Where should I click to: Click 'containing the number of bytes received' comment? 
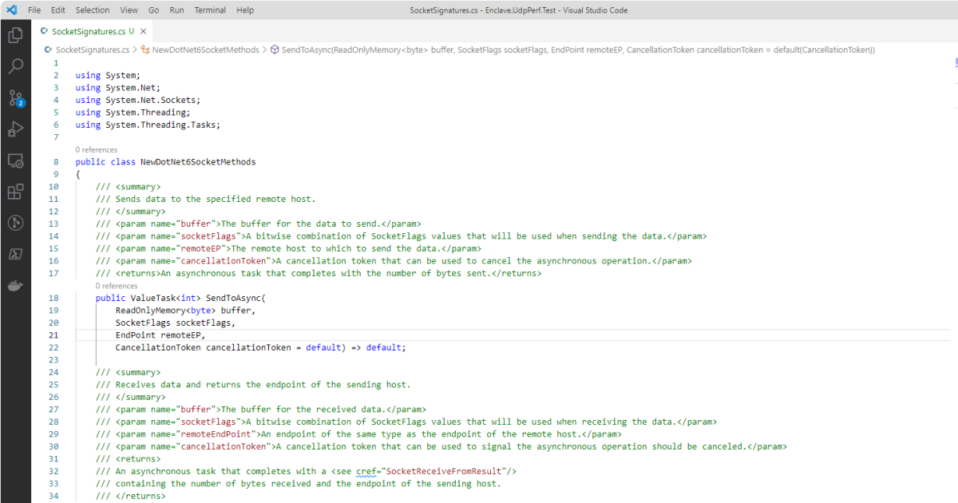tap(299, 484)
